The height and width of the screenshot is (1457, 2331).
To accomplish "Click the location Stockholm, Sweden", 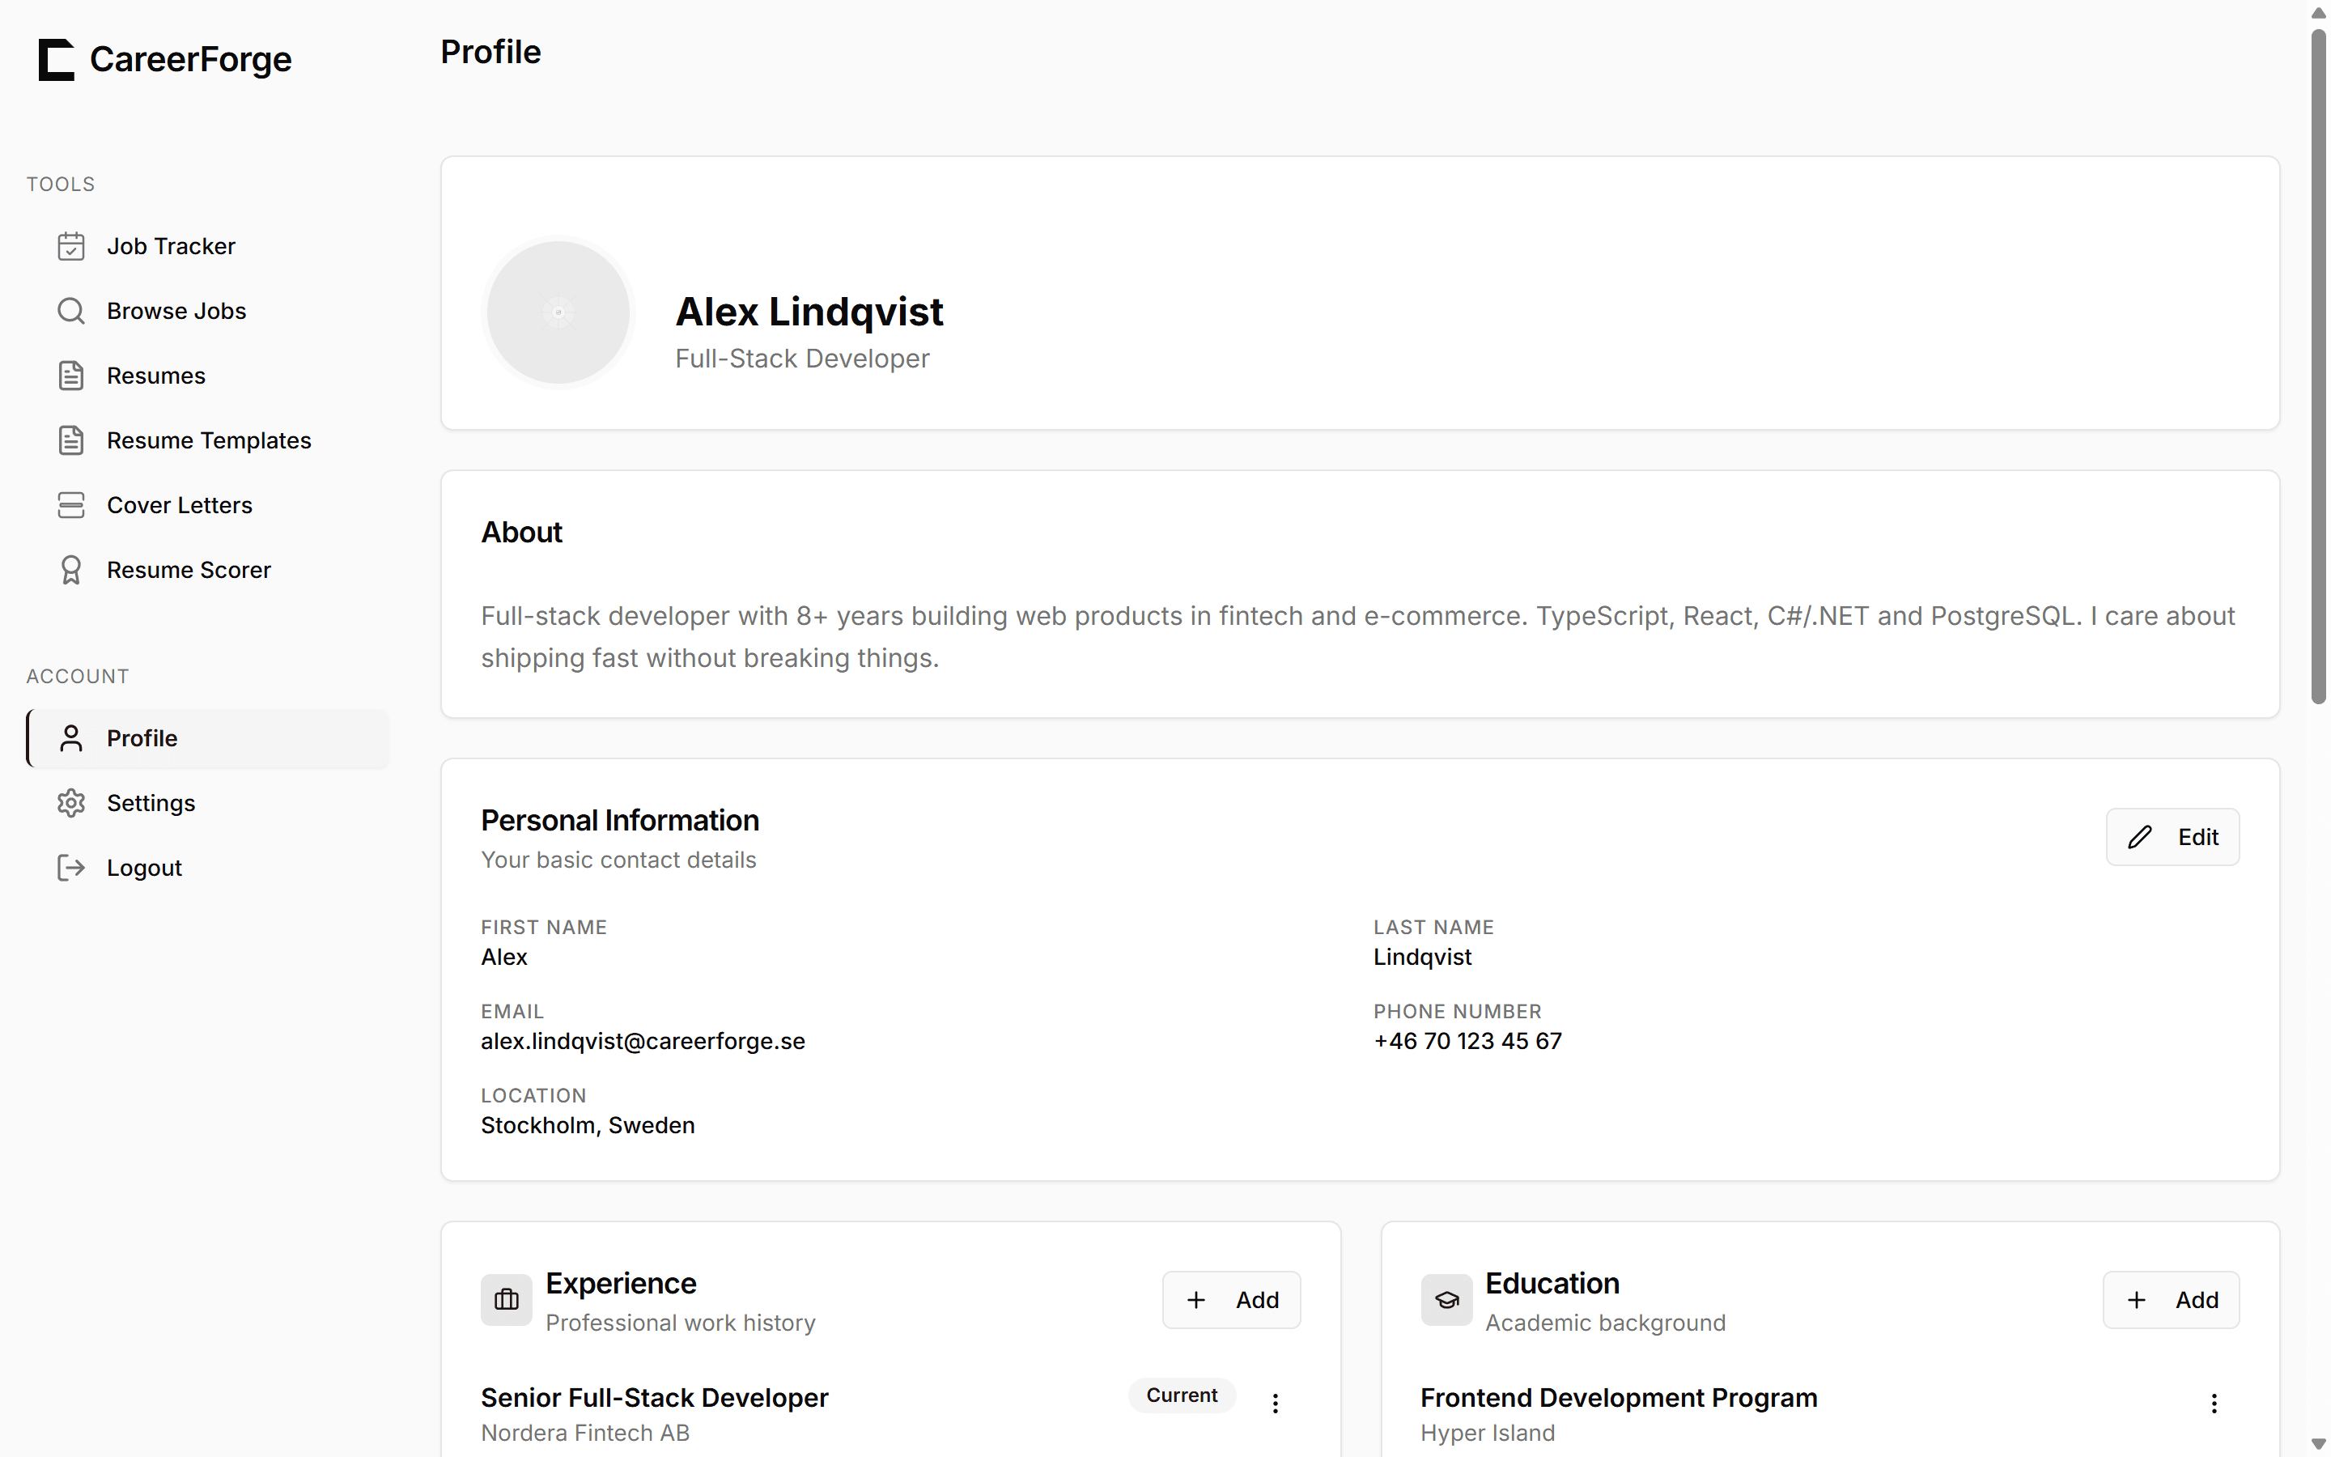I will point(588,1124).
